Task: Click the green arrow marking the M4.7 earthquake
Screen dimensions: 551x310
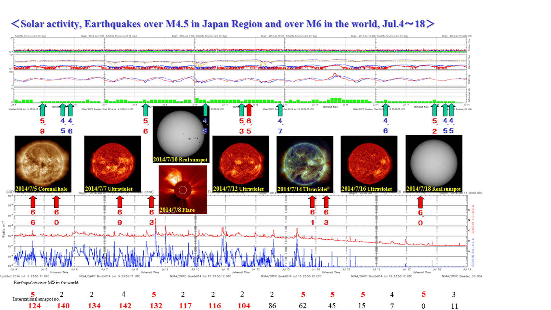Action: (280, 110)
